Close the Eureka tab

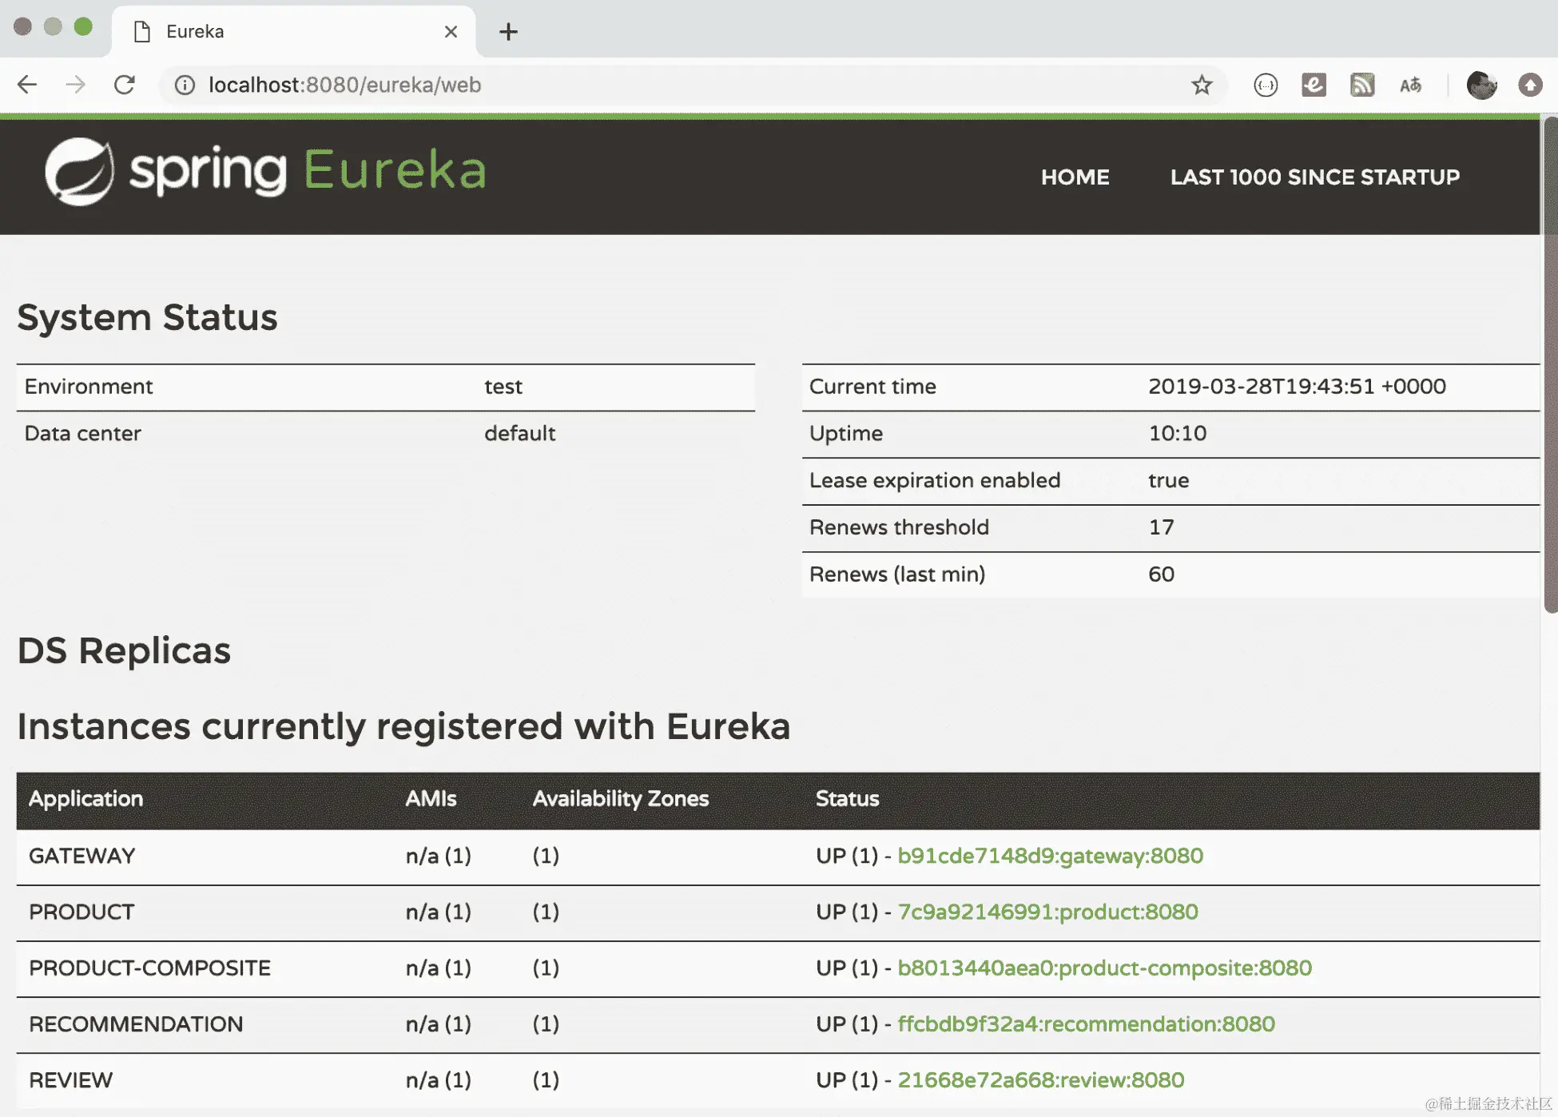[451, 32]
